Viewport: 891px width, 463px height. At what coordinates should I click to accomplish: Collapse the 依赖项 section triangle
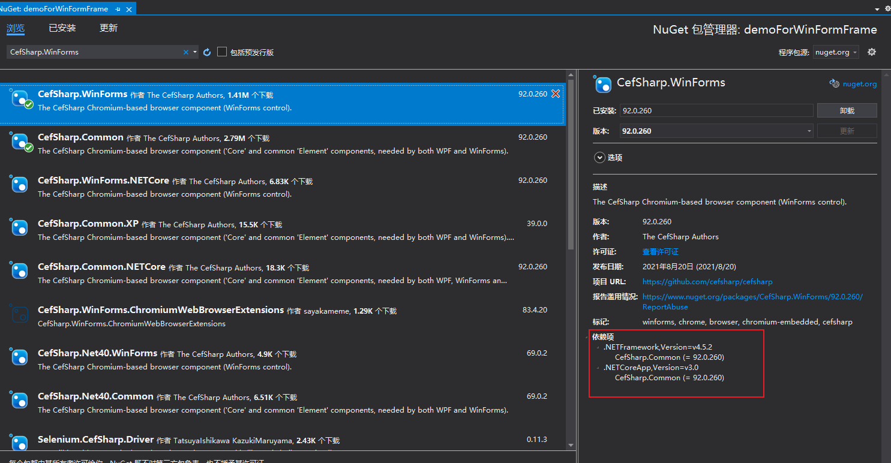[587, 338]
